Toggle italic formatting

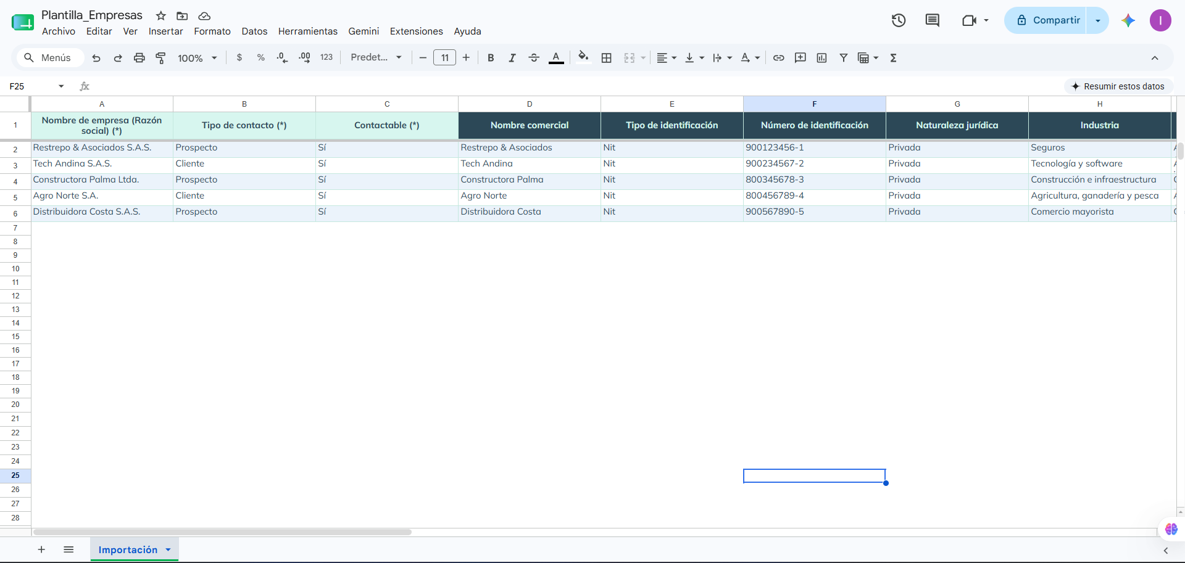tap(512, 58)
